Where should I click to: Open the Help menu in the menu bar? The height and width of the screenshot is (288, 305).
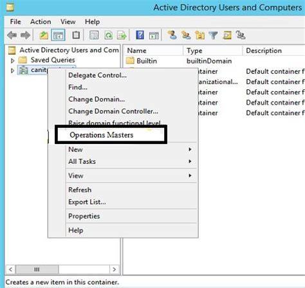coord(92,22)
